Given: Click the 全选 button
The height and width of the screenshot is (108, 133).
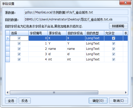Looking at the screenshot, I should (11, 101).
